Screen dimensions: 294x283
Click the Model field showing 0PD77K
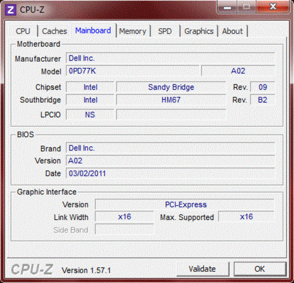point(133,71)
